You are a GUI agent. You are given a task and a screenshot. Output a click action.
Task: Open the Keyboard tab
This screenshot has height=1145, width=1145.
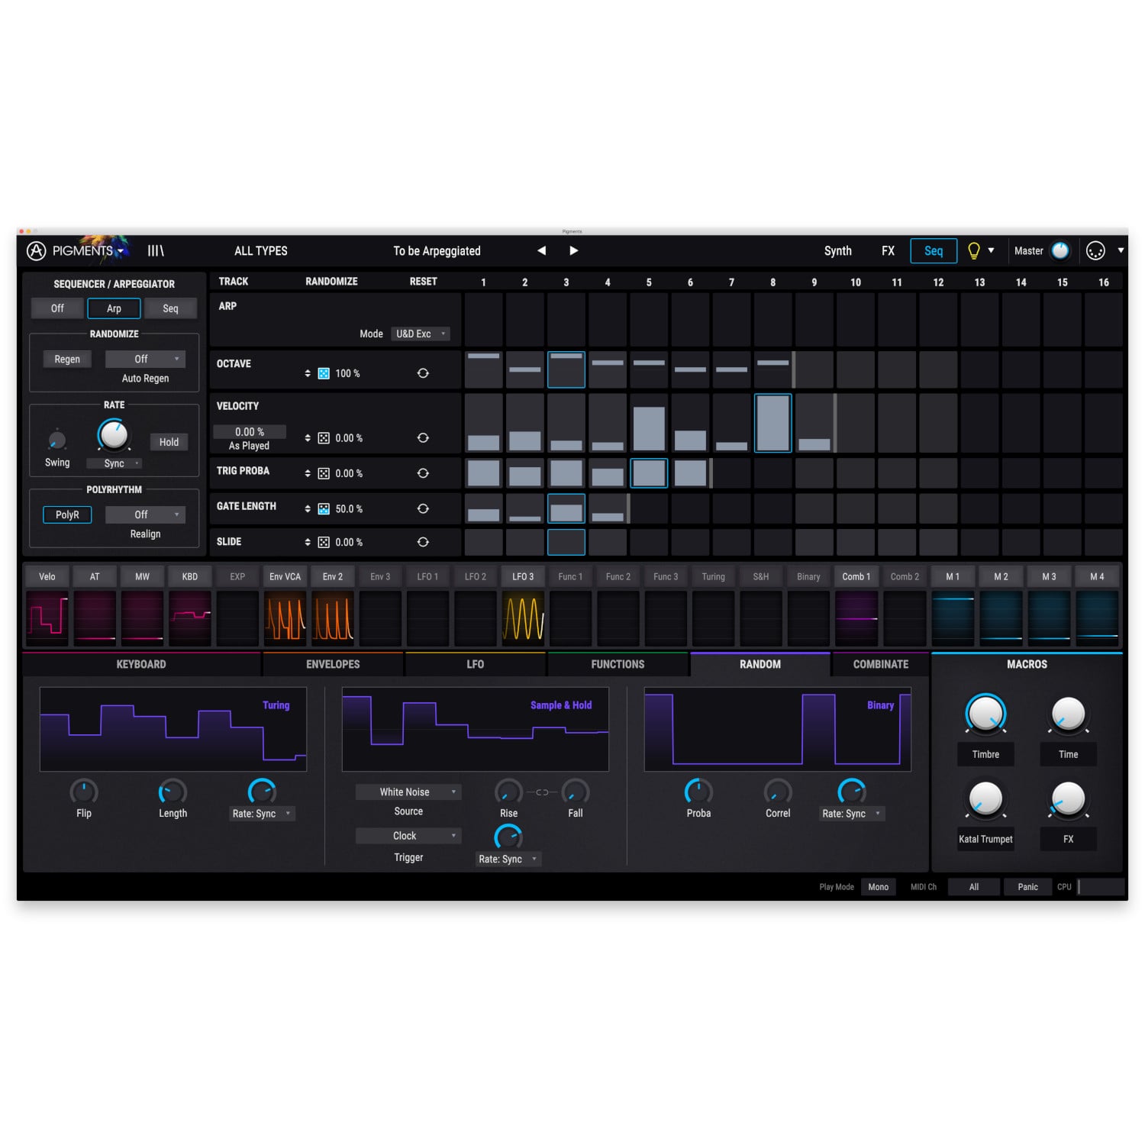(141, 664)
